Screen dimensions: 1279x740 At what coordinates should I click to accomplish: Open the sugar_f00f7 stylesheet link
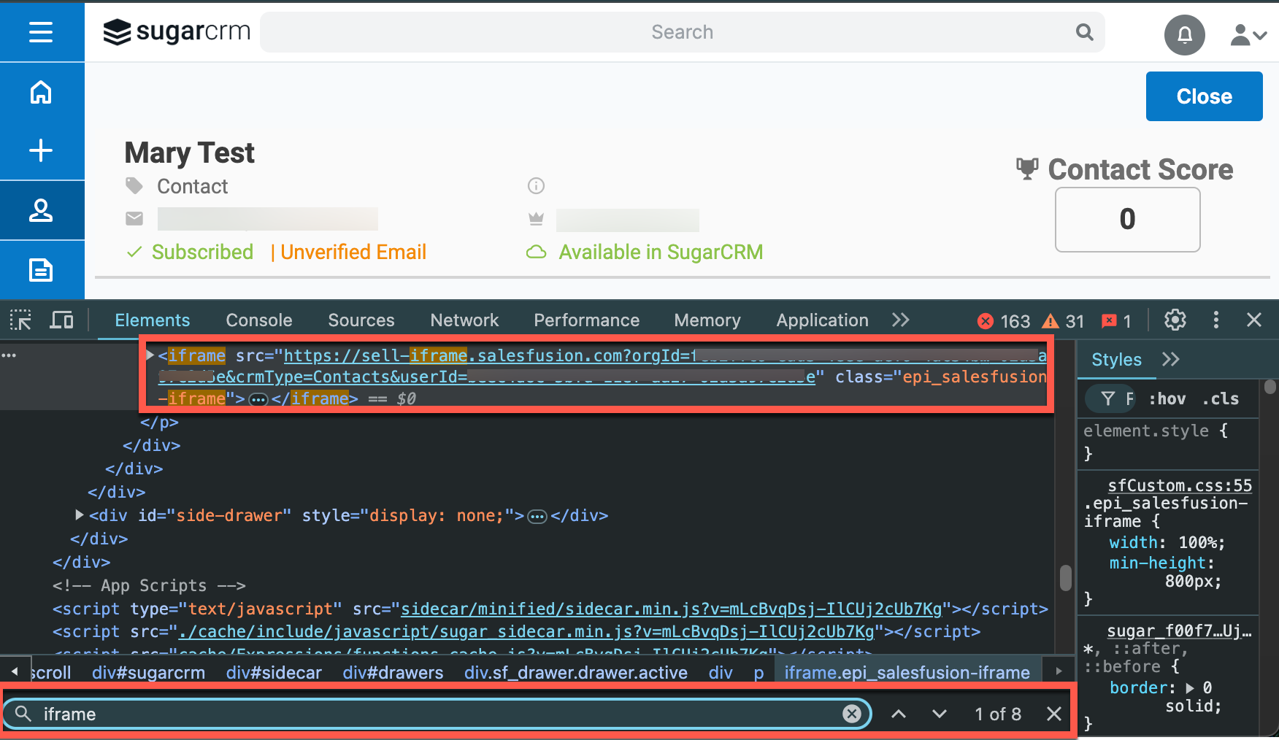1179,631
